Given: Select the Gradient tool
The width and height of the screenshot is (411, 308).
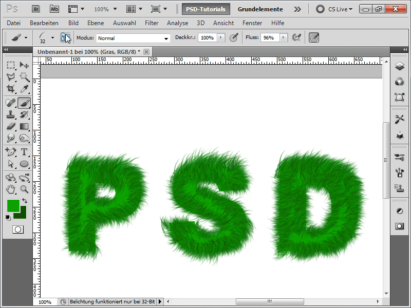Looking at the screenshot, I should 24,126.
